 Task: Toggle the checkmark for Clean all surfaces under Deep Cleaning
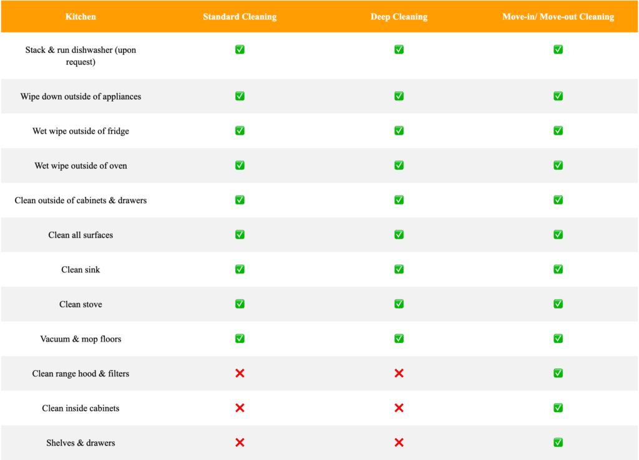click(399, 234)
